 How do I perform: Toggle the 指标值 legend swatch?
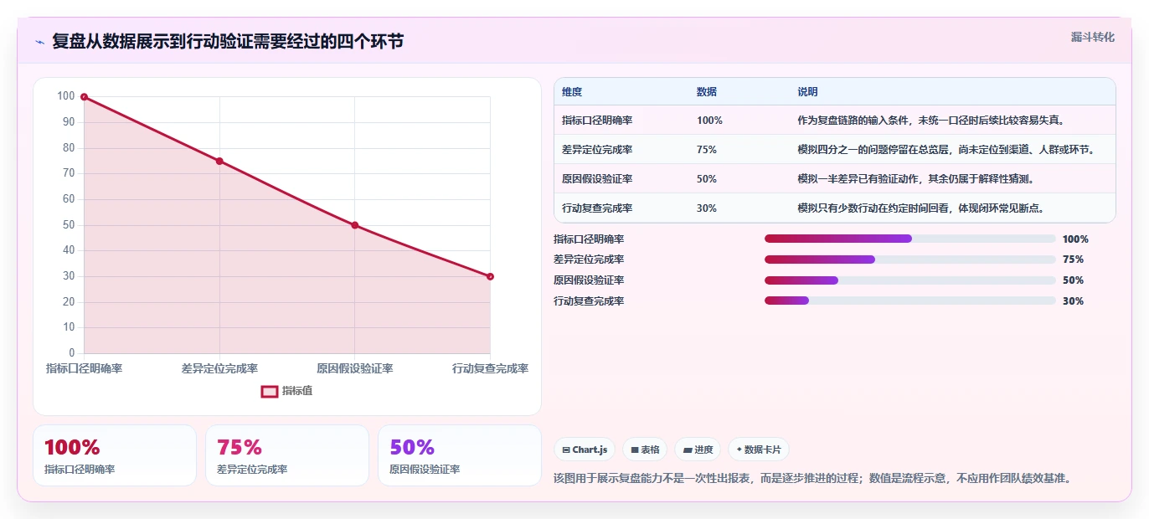click(x=269, y=391)
